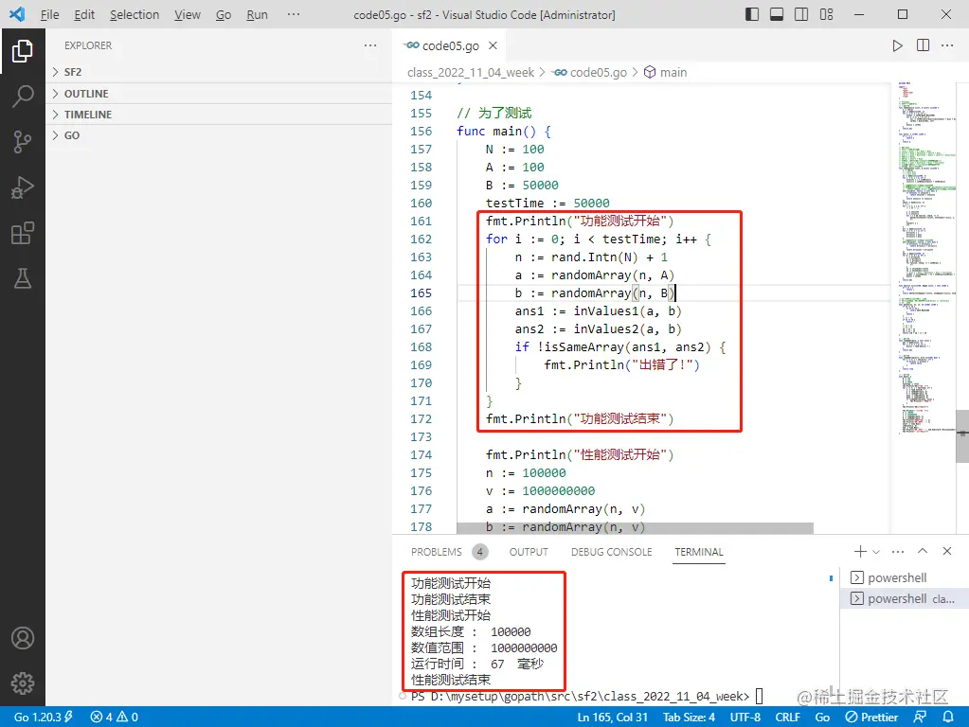The image size is (969, 727).
Task: Select the code05.go editor tab
Action: [x=450, y=45]
